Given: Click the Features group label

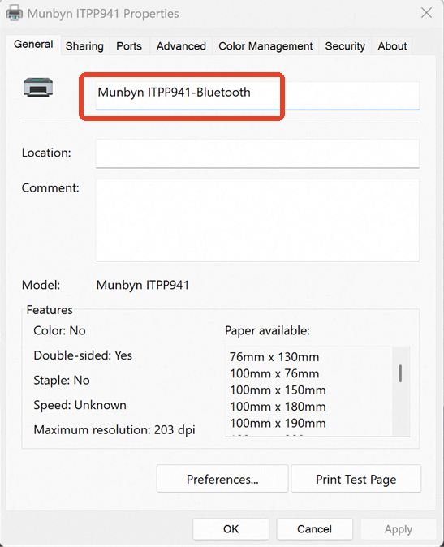Looking at the screenshot, I should 50,310.
